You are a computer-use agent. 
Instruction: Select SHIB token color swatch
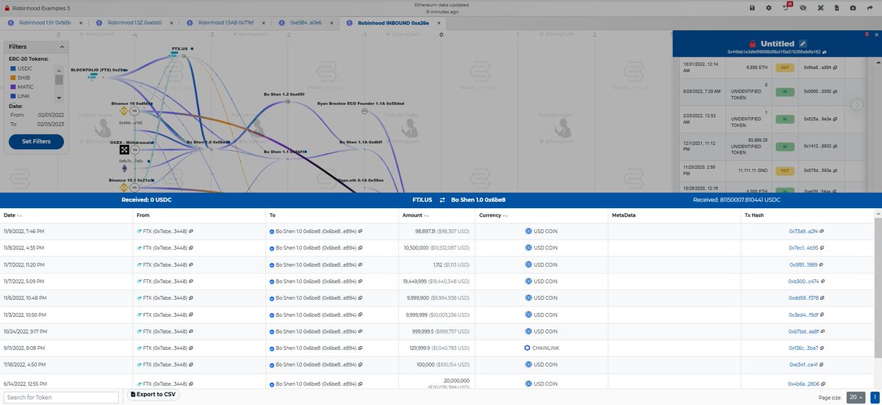click(x=12, y=77)
